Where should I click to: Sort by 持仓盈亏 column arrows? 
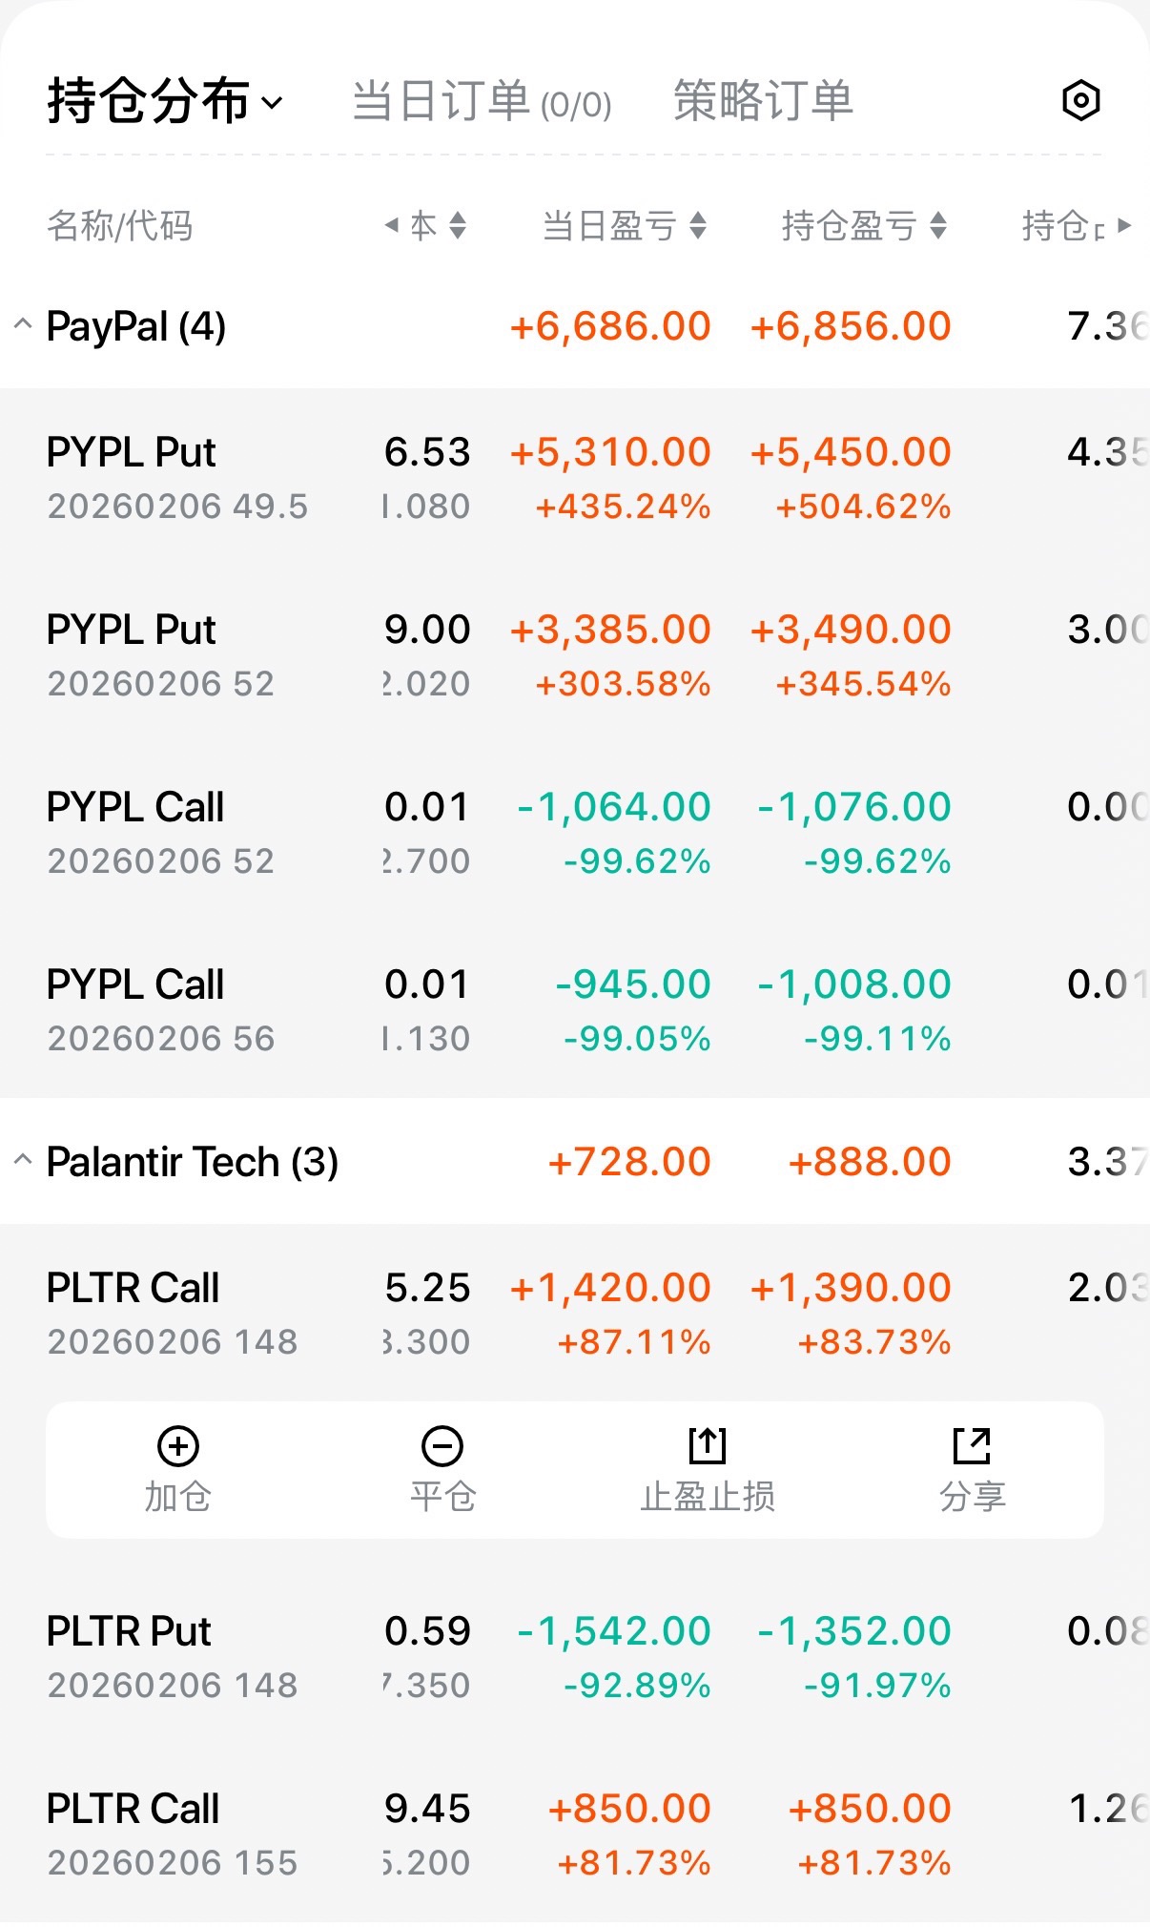[938, 226]
